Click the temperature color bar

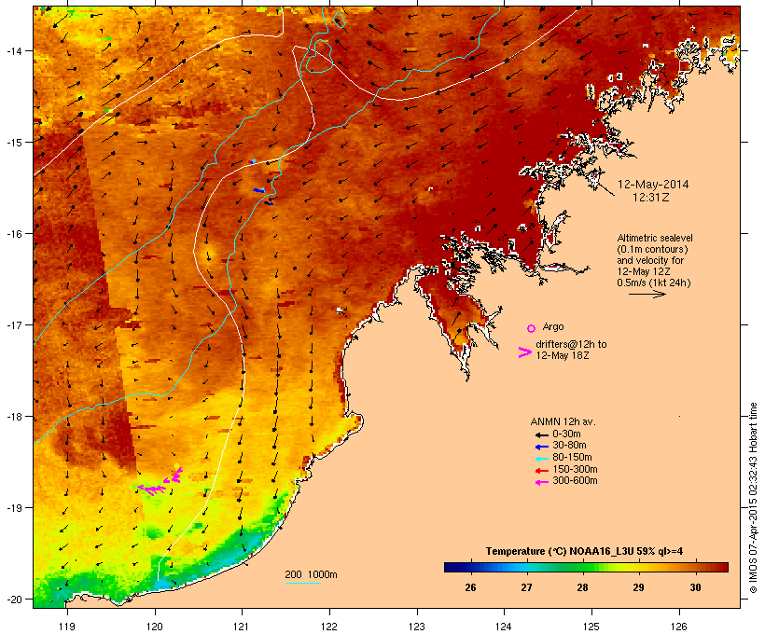(586, 567)
